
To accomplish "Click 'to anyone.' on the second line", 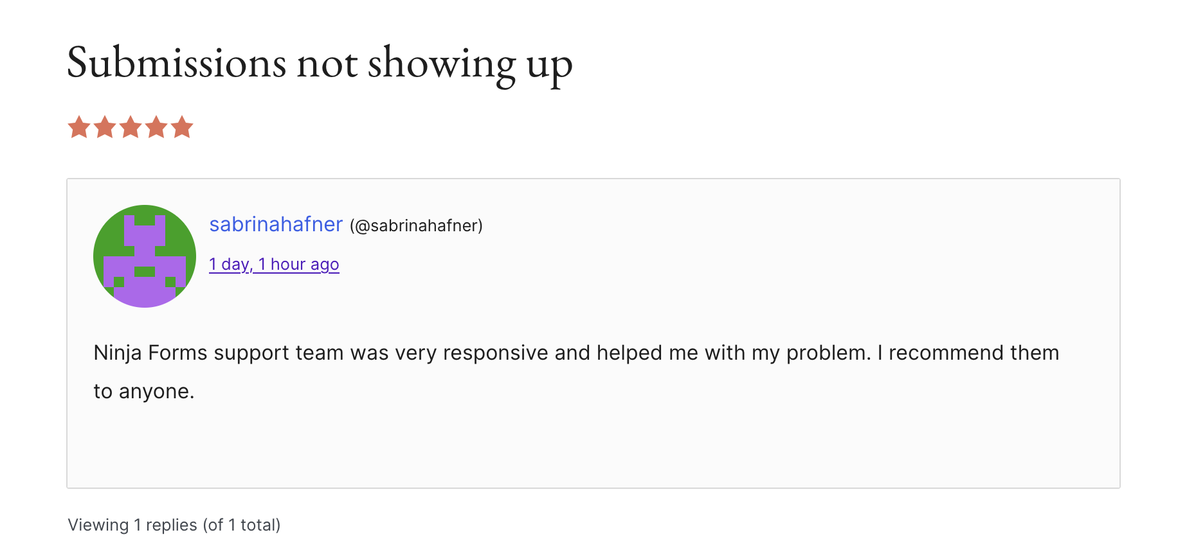I will coord(144,391).
